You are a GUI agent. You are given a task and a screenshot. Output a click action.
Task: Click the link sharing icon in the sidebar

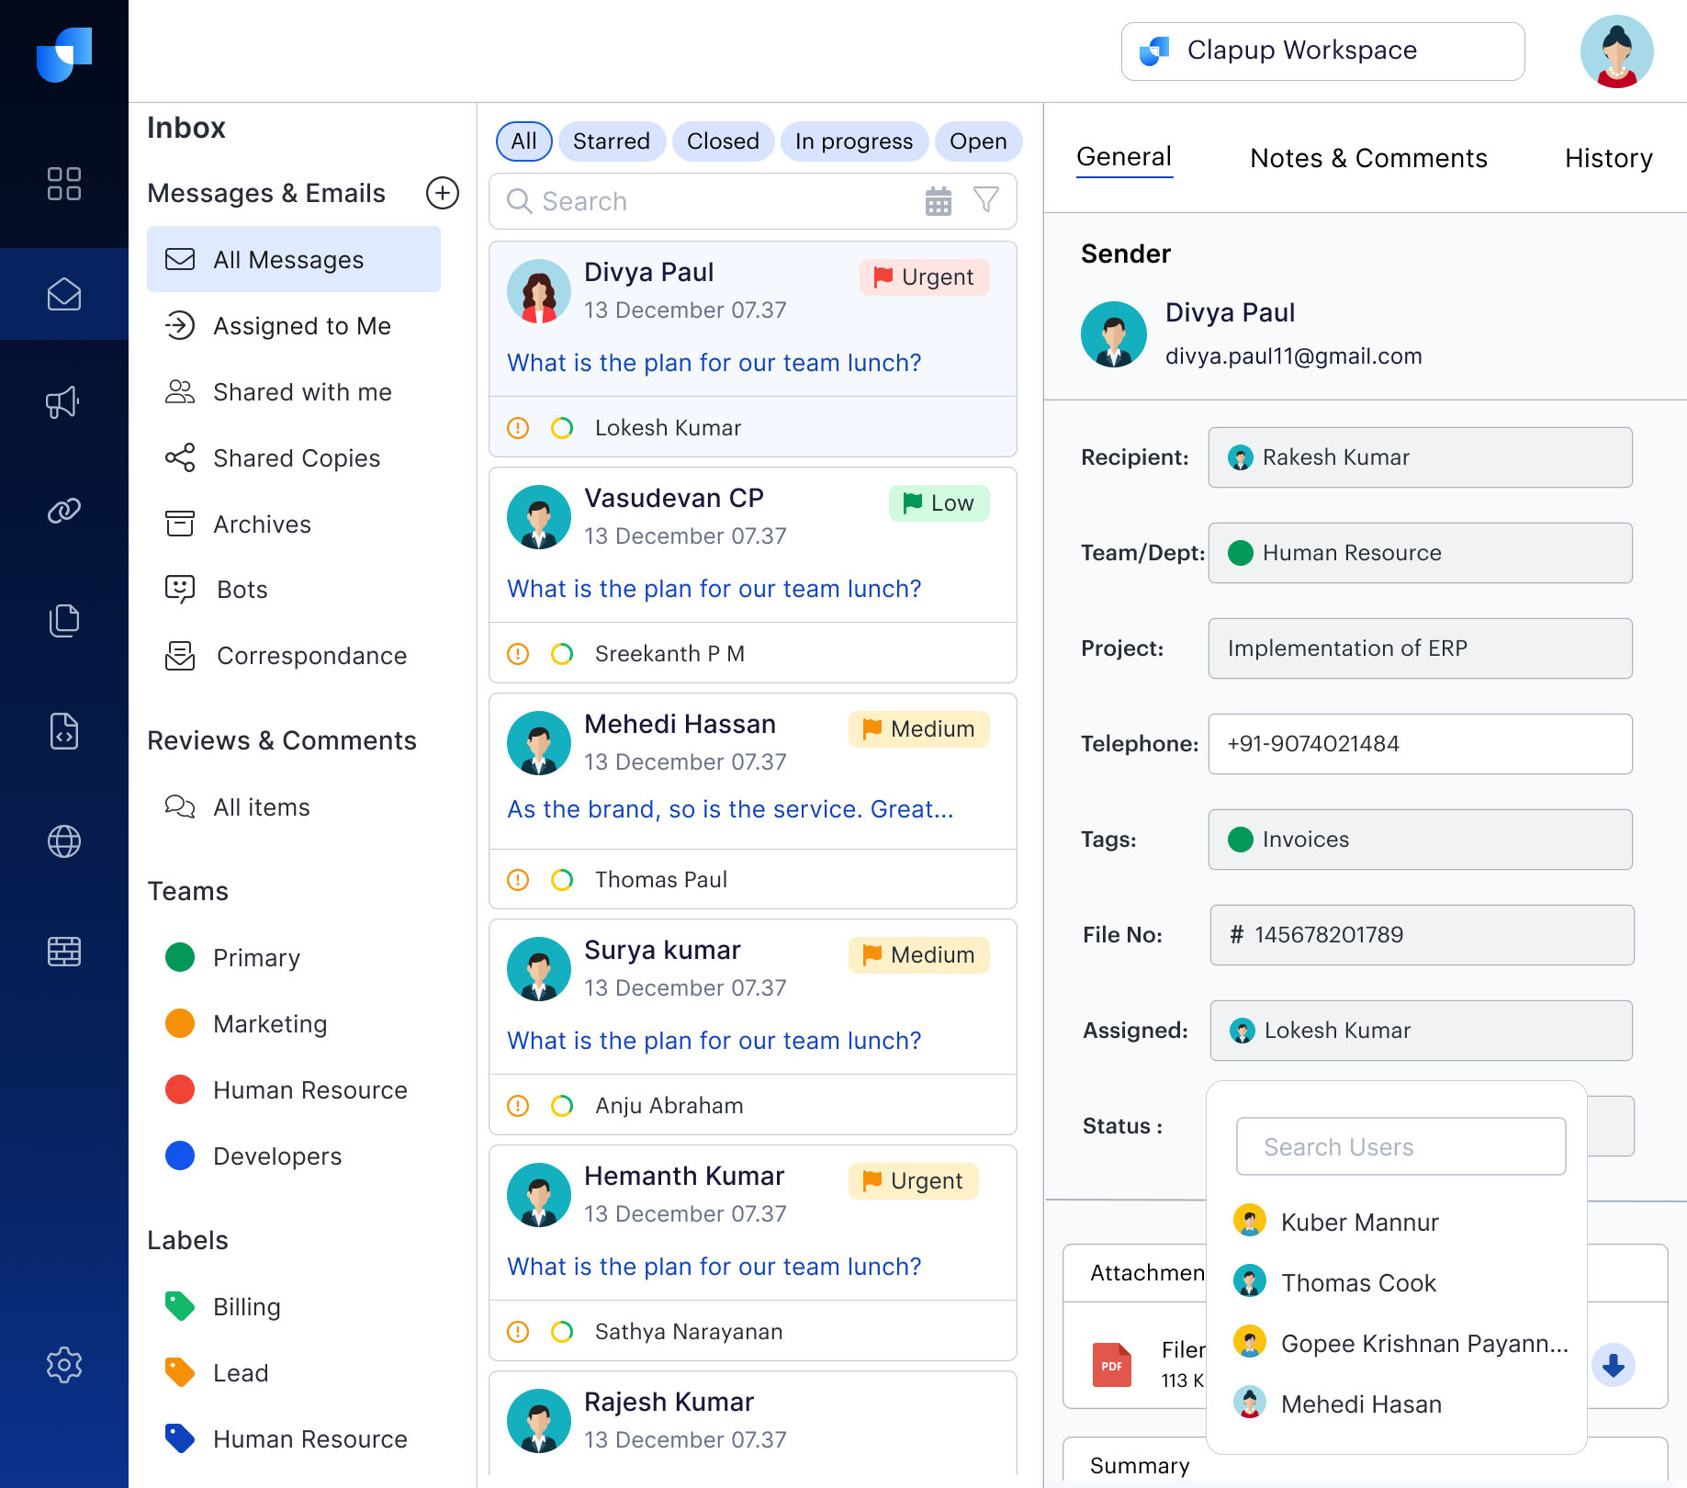tap(64, 511)
